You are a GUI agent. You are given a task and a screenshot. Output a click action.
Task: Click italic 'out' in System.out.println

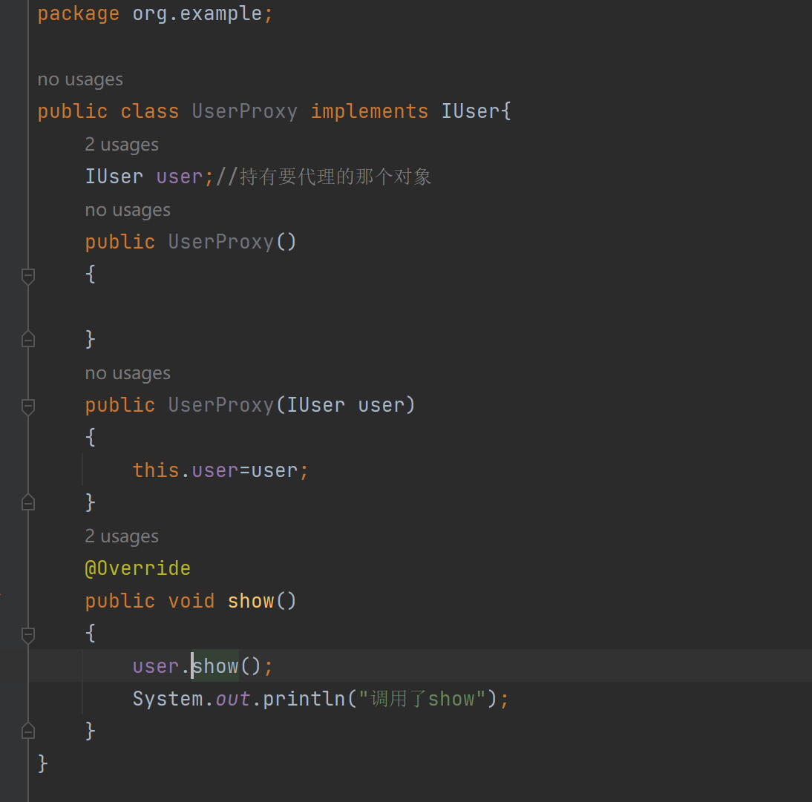coord(232,699)
